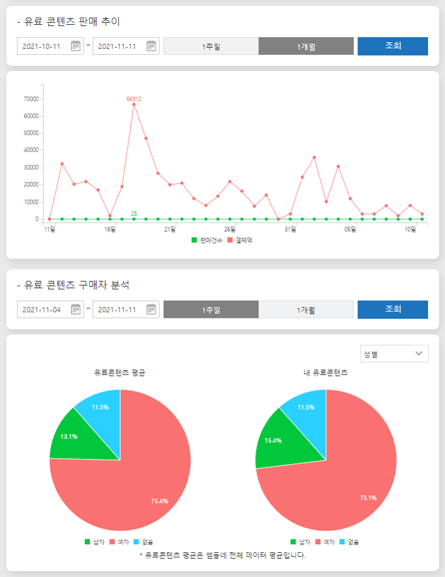Toggle 없음 legend under 내 유료콘텐츠 pie
Image resolution: width=445 pixels, height=577 pixels.
350,542
